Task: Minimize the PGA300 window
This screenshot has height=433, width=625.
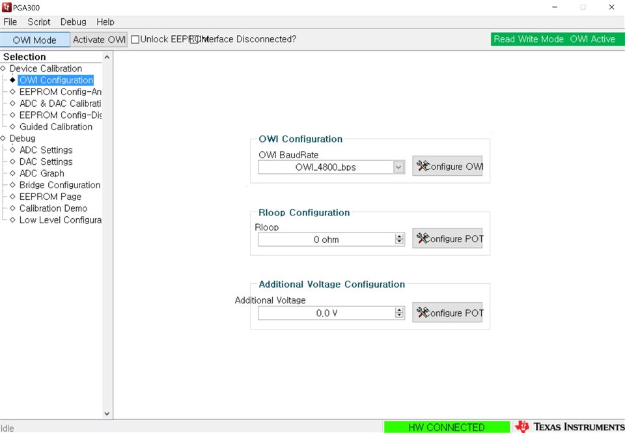Action: pyautogui.click(x=555, y=7)
